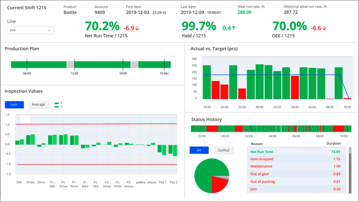Click the Reason column header
The width and height of the screenshot is (359, 202).
[256, 143]
